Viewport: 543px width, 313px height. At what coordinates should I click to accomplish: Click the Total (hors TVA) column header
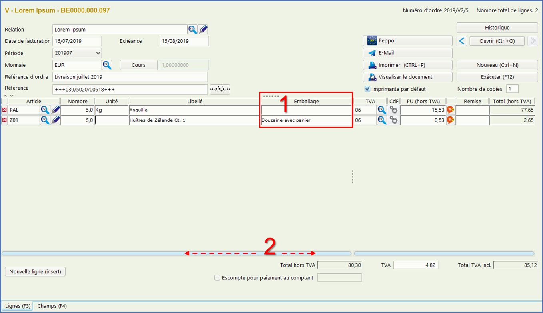[x=513, y=101]
